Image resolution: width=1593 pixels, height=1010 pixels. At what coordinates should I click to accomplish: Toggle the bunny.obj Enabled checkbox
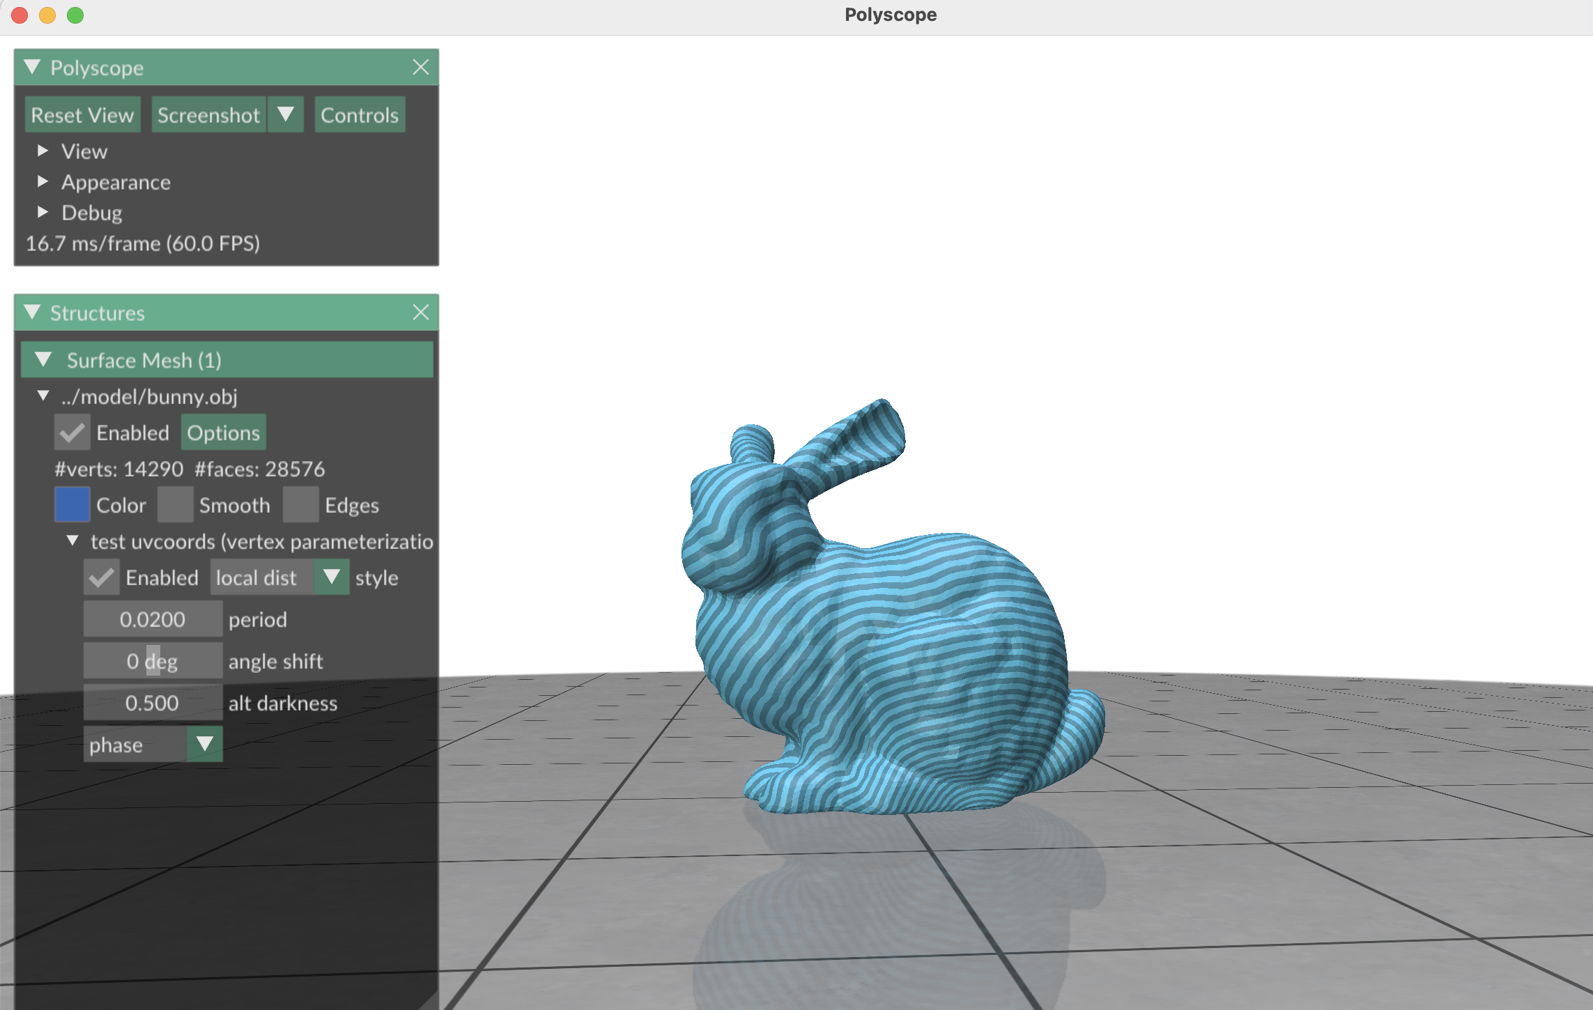(x=72, y=433)
